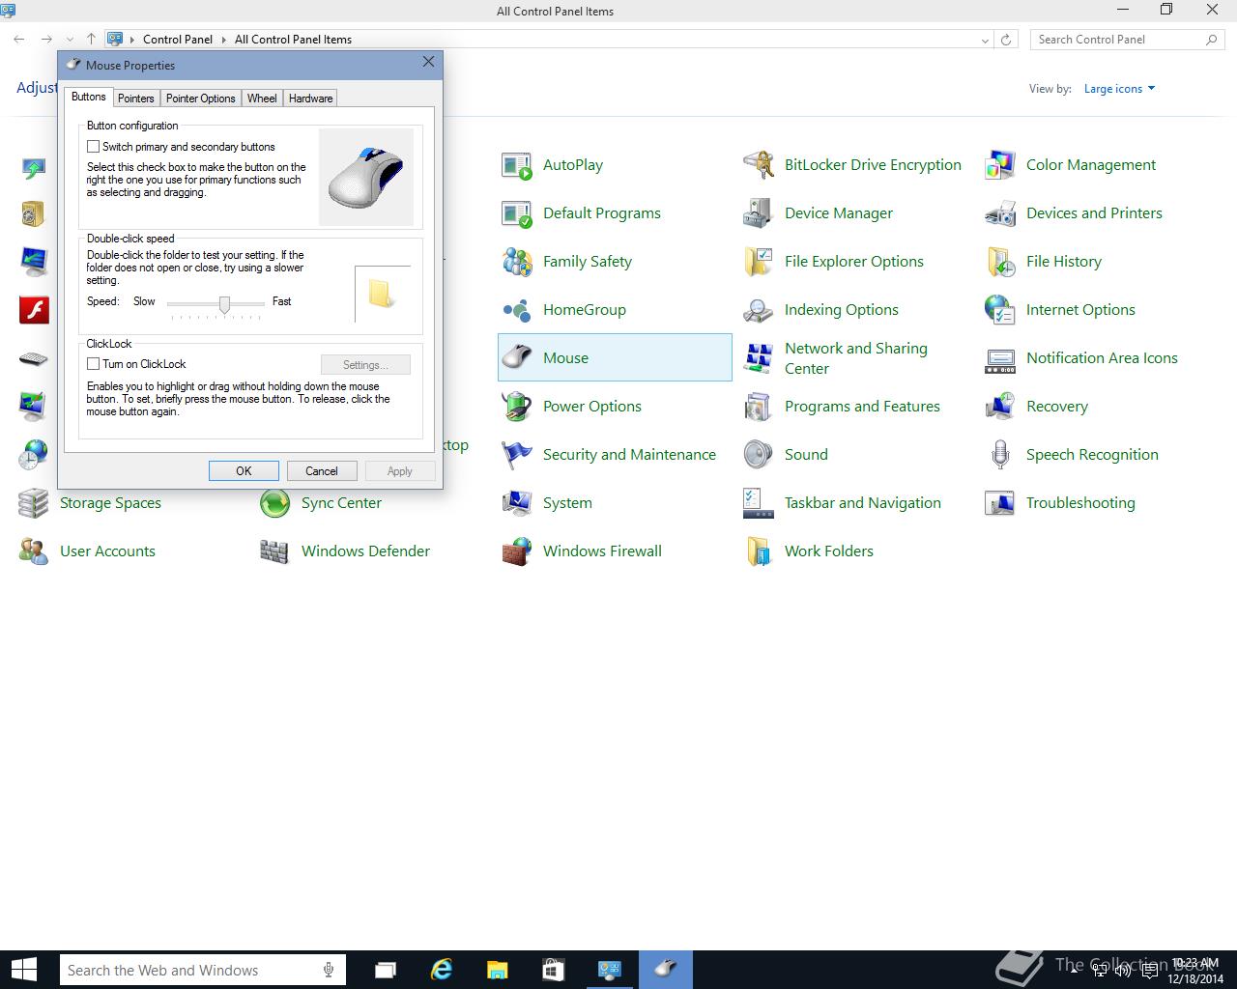This screenshot has width=1237, height=989.
Task: Open User Accounts icon
Action: coord(34,551)
